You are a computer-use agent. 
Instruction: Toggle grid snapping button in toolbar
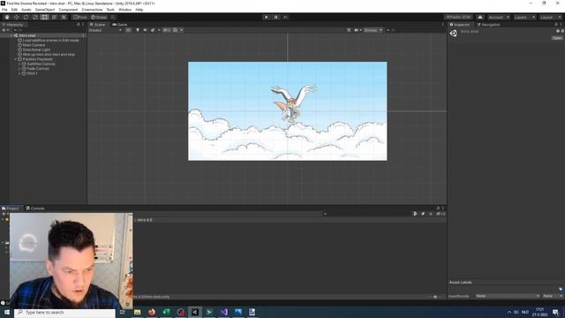pos(113,18)
